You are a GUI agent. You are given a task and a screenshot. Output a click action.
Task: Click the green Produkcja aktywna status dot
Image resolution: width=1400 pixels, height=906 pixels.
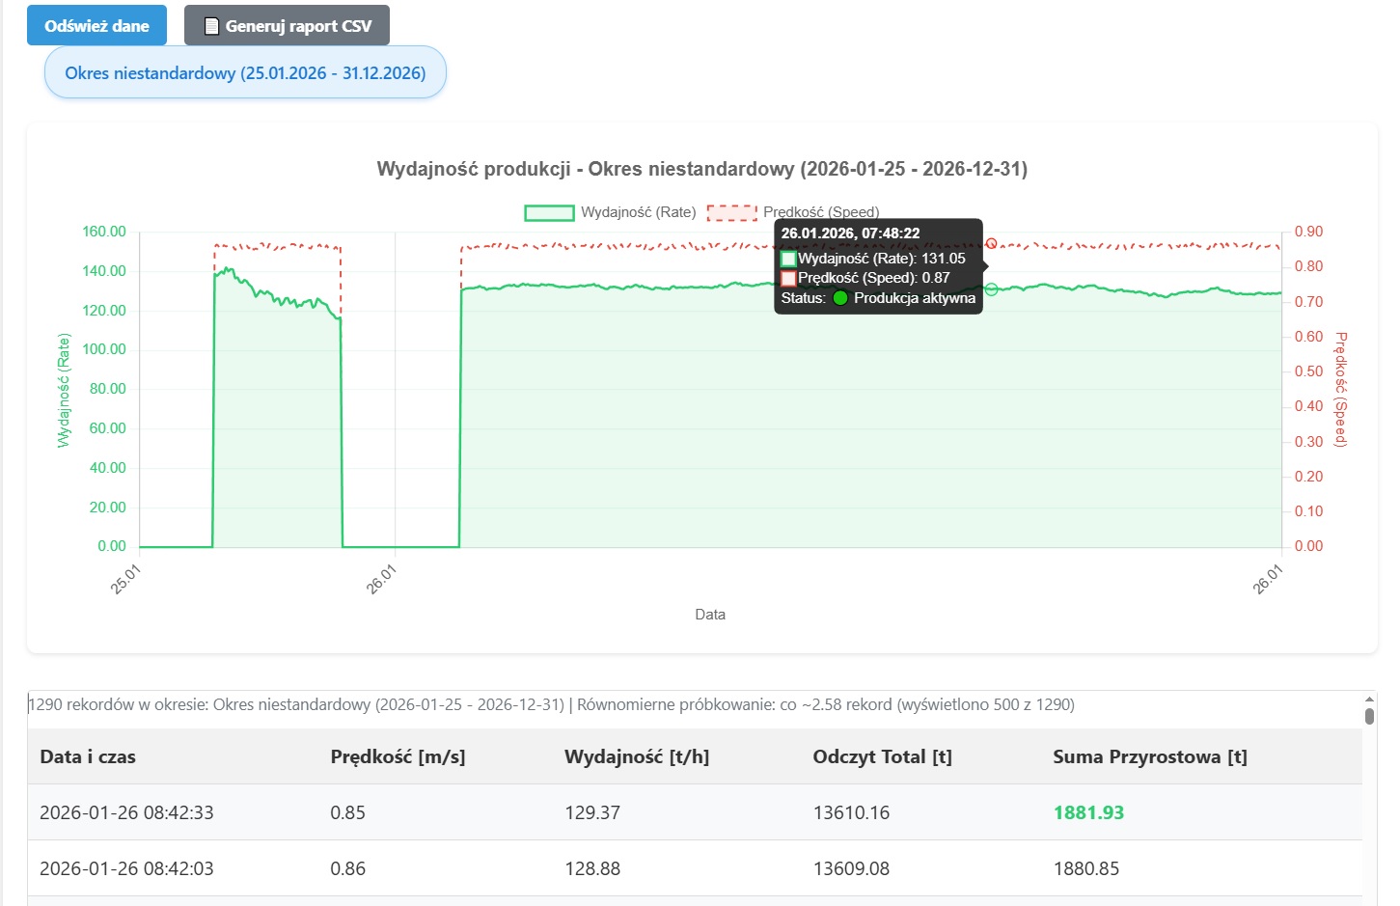pos(840,298)
